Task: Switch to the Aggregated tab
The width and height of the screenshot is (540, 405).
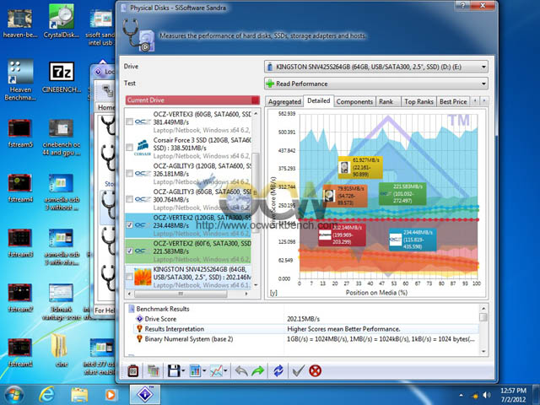Action: tap(284, 101)
